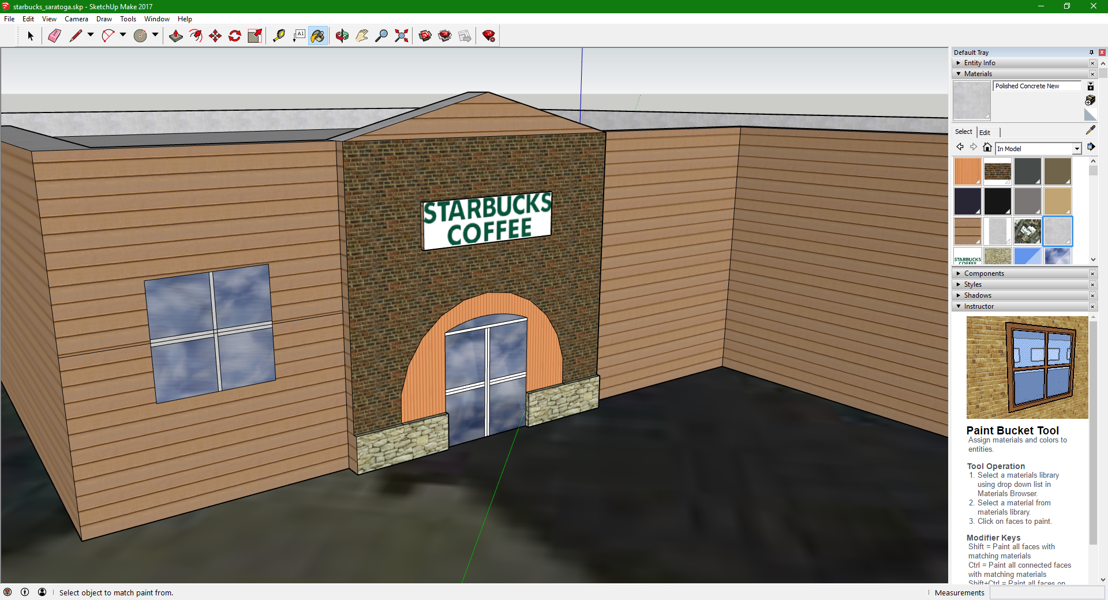Open the In Model library dropdown
Screen dimensions: 1108x600
click(1077, 149)
